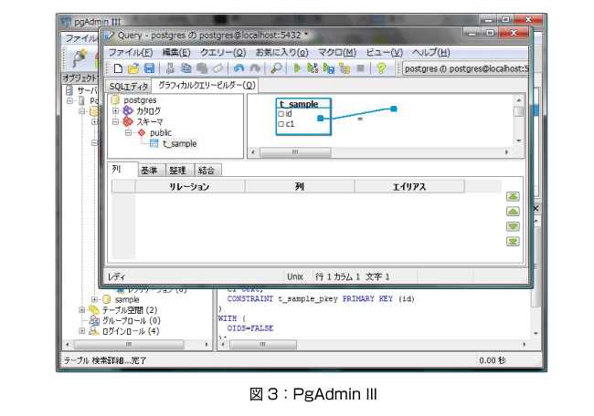
Task: Click the canvas horizontal scrollbar thumb
Action: [295, 152]
